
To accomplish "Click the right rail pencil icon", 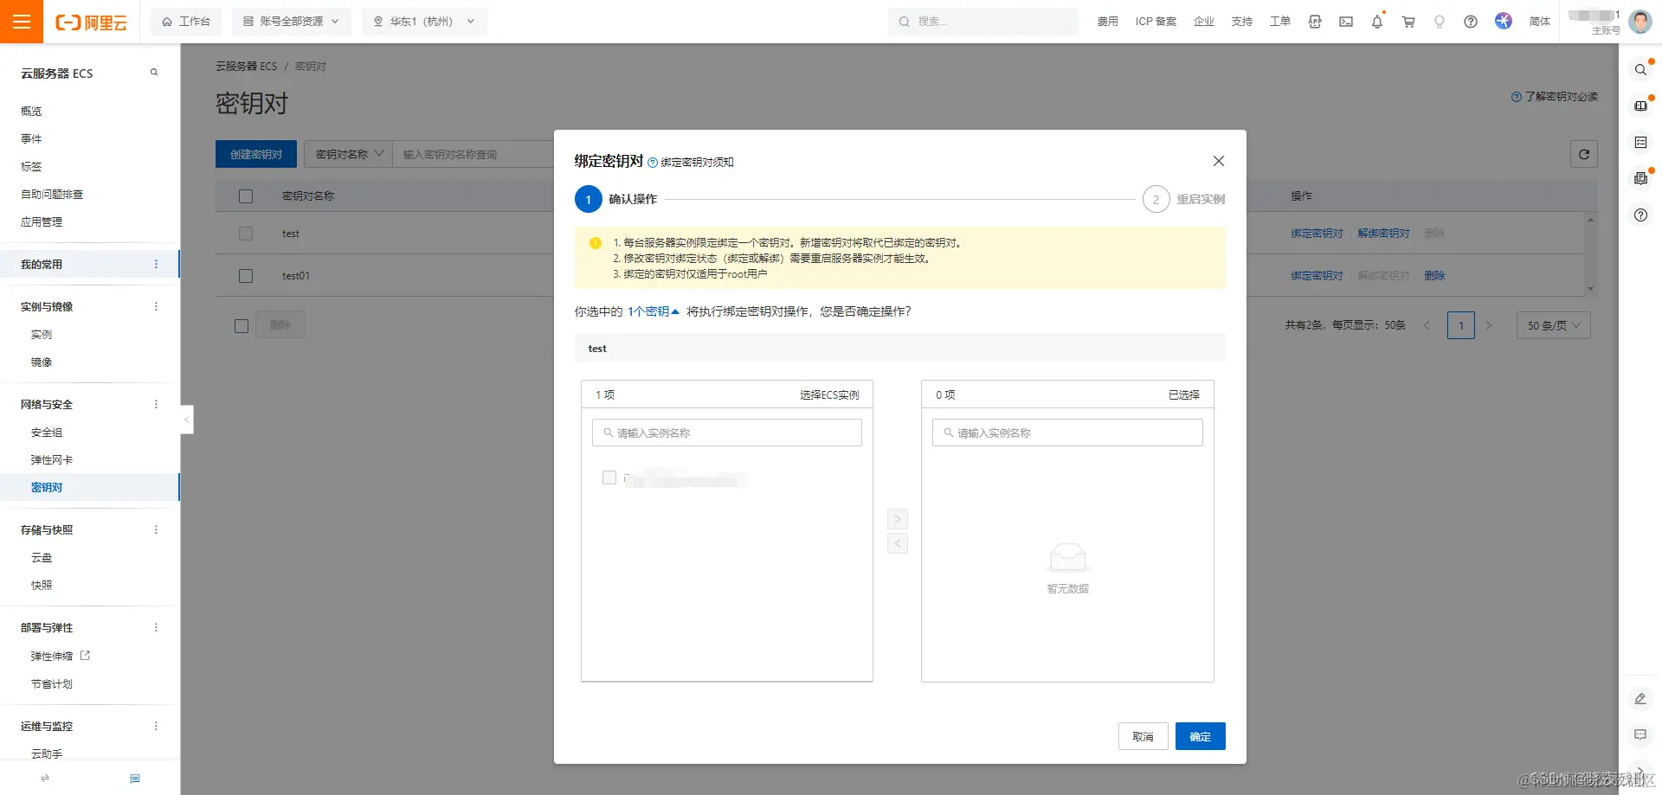I will click(x=1640, y=698).
